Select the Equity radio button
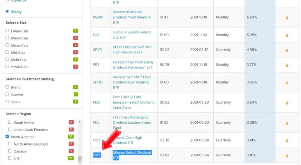Screen dimensions: 301x165 7,11
